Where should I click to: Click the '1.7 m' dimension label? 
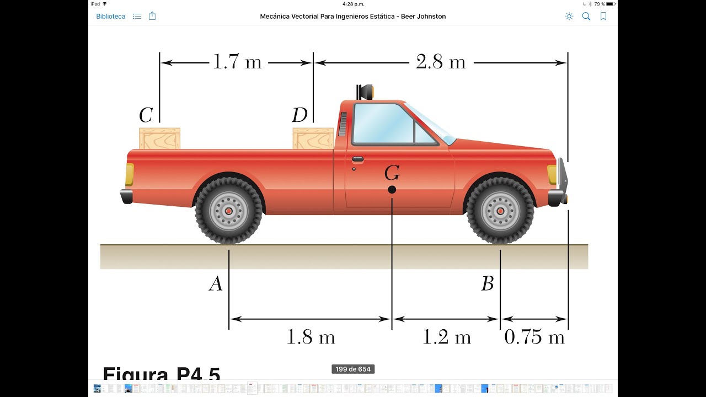[237, 62]
